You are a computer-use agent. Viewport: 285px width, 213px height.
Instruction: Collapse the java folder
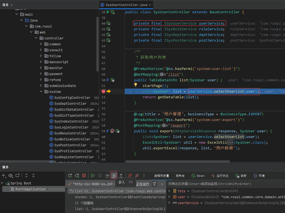[22, 20]
